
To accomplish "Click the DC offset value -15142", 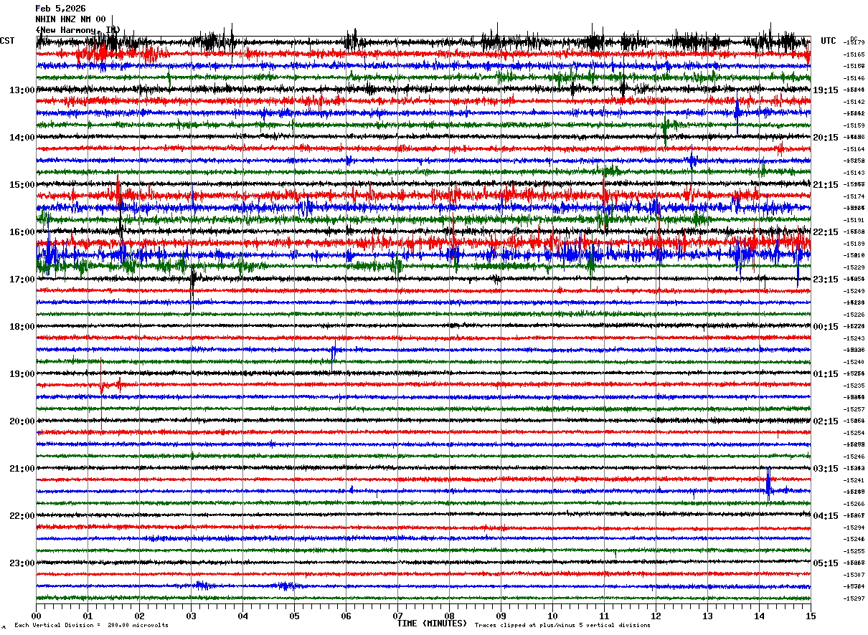I will click(x=854, y=102).
